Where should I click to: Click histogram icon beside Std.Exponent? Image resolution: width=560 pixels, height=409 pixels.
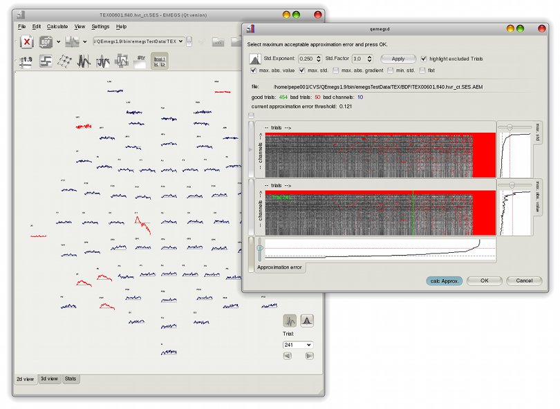[x=256, y=59]
